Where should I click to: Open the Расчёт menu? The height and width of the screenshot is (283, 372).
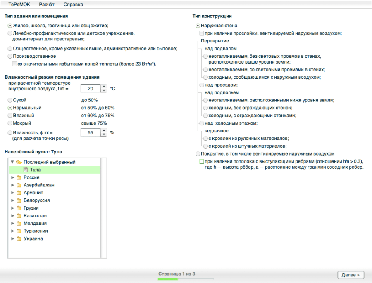pyautogui.click(x=47, y=5)
